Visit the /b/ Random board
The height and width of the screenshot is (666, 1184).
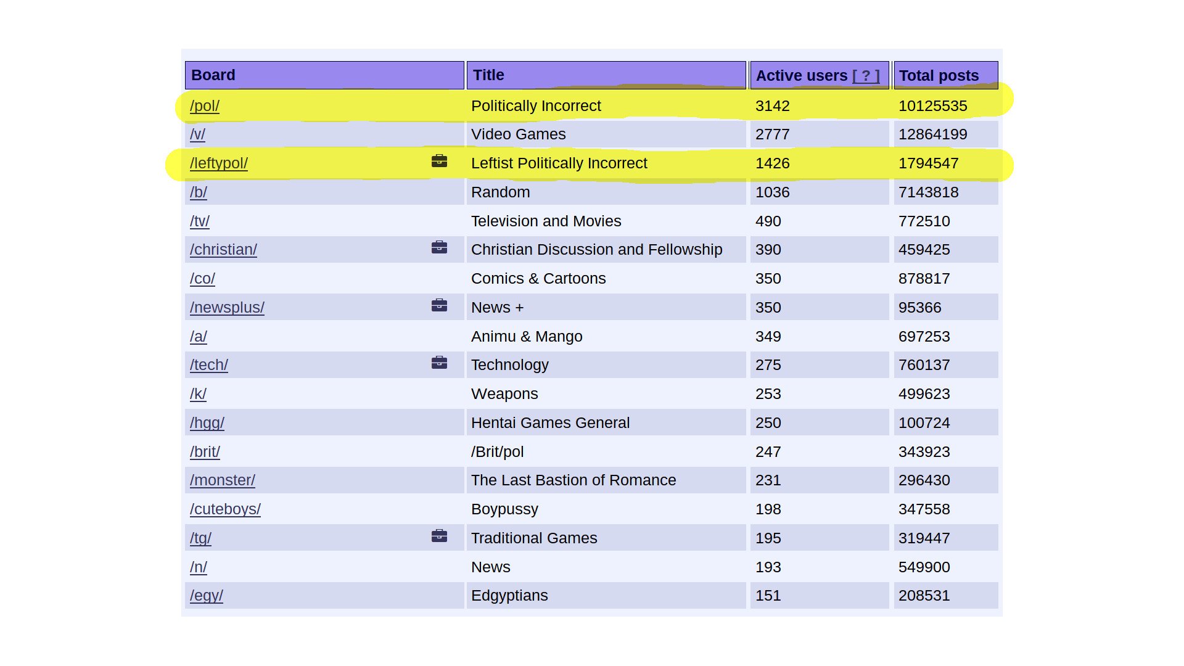coord(198,192)
